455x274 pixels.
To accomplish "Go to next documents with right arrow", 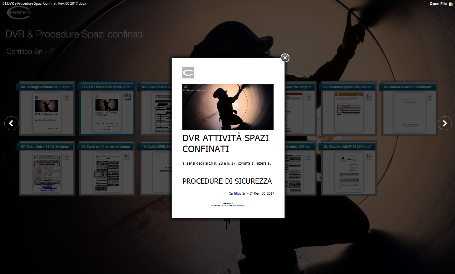I will (444, 123).
